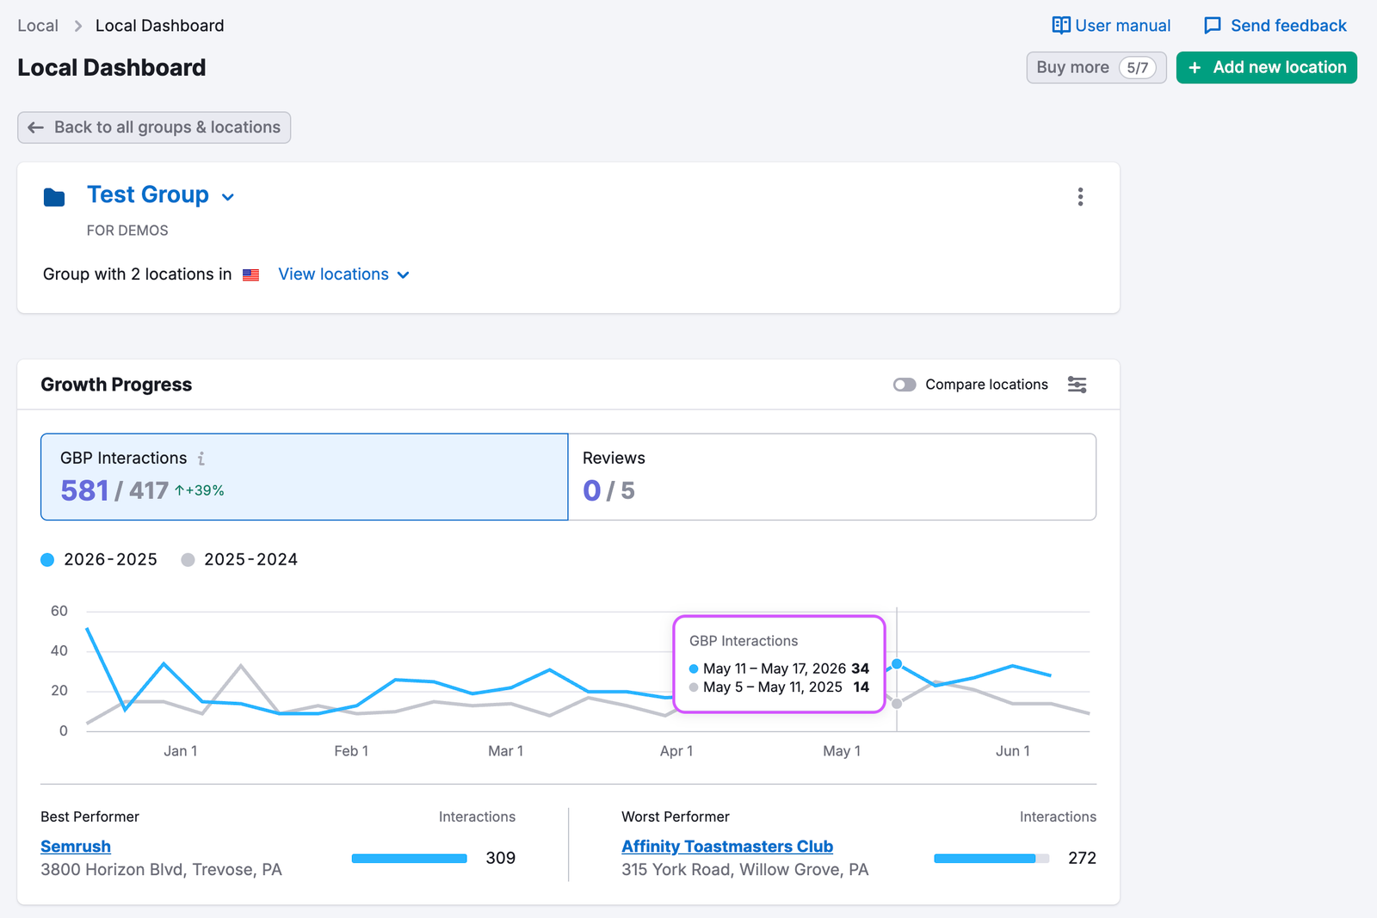Click the plus icon on Add new location
This screenshot has height=918, width=1377.
pyautogui.click(x=1195, y=68)
